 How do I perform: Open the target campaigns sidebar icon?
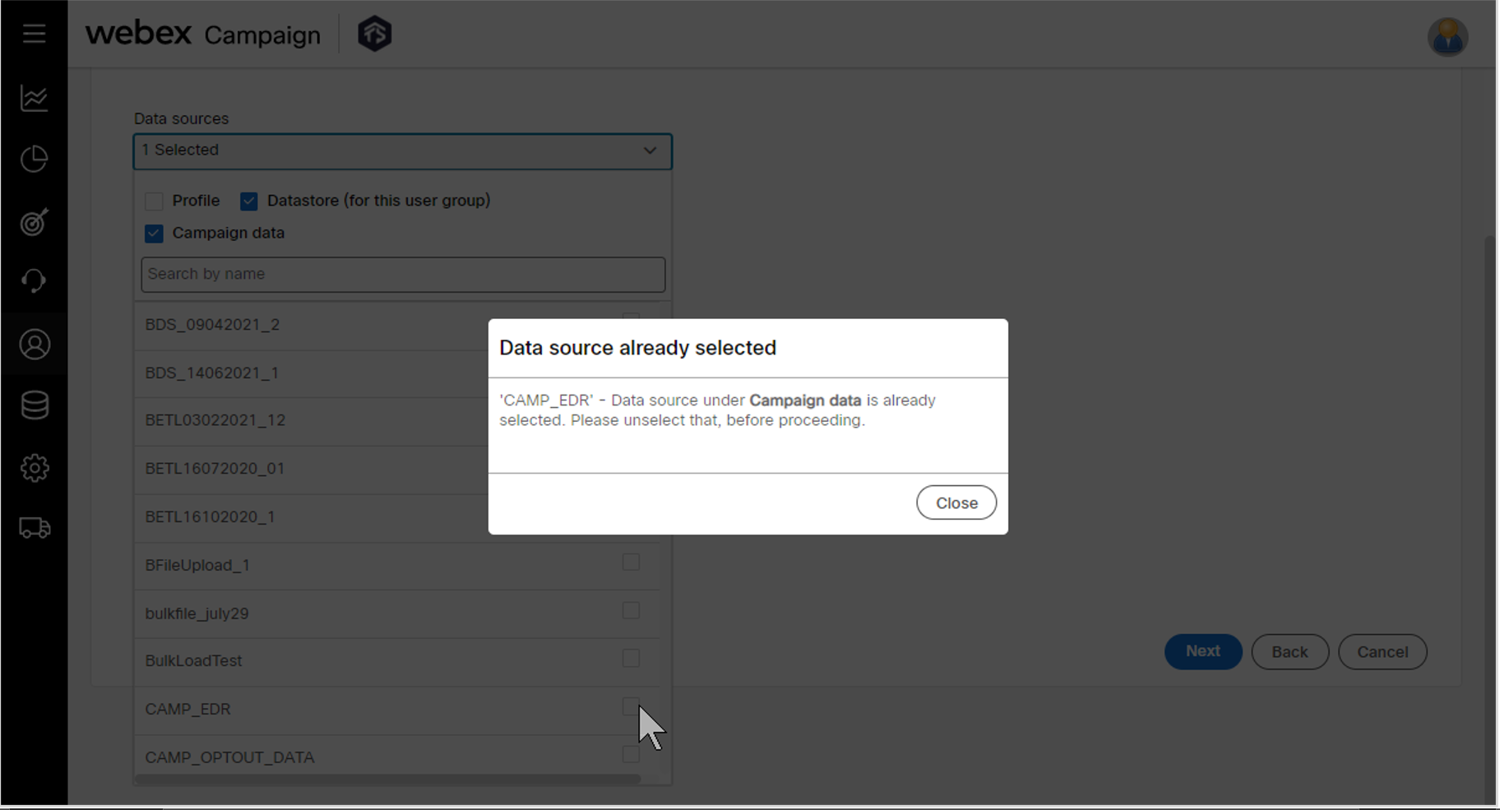pyautogui.click(x=34, y=221)
